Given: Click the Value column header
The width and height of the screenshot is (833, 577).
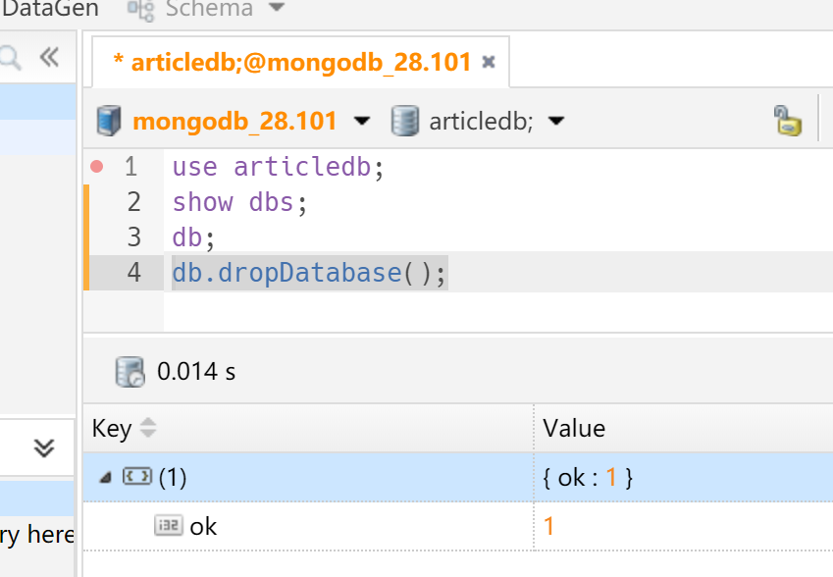Looking at the screenshot, I should pos(575,428).
